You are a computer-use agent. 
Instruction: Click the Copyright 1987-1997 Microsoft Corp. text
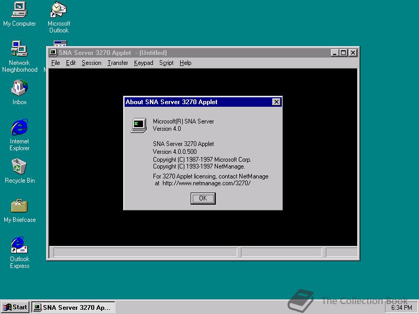pos(202,160)
